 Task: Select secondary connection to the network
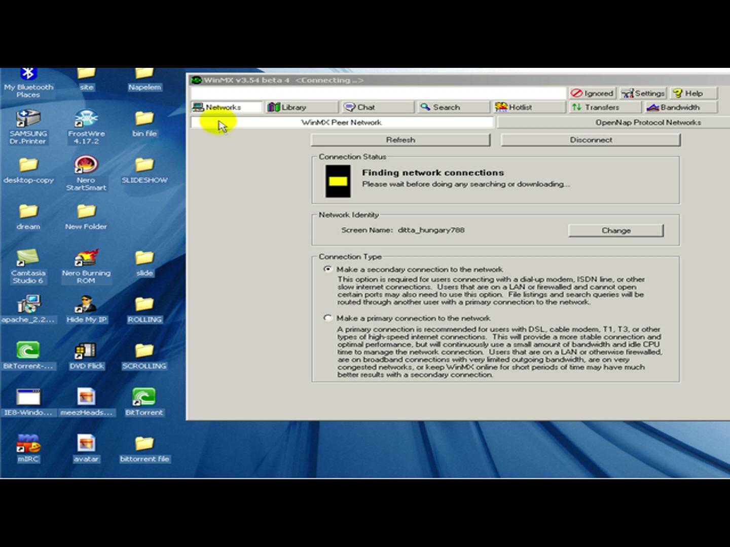pyautogui.click(x=328, y=269)
